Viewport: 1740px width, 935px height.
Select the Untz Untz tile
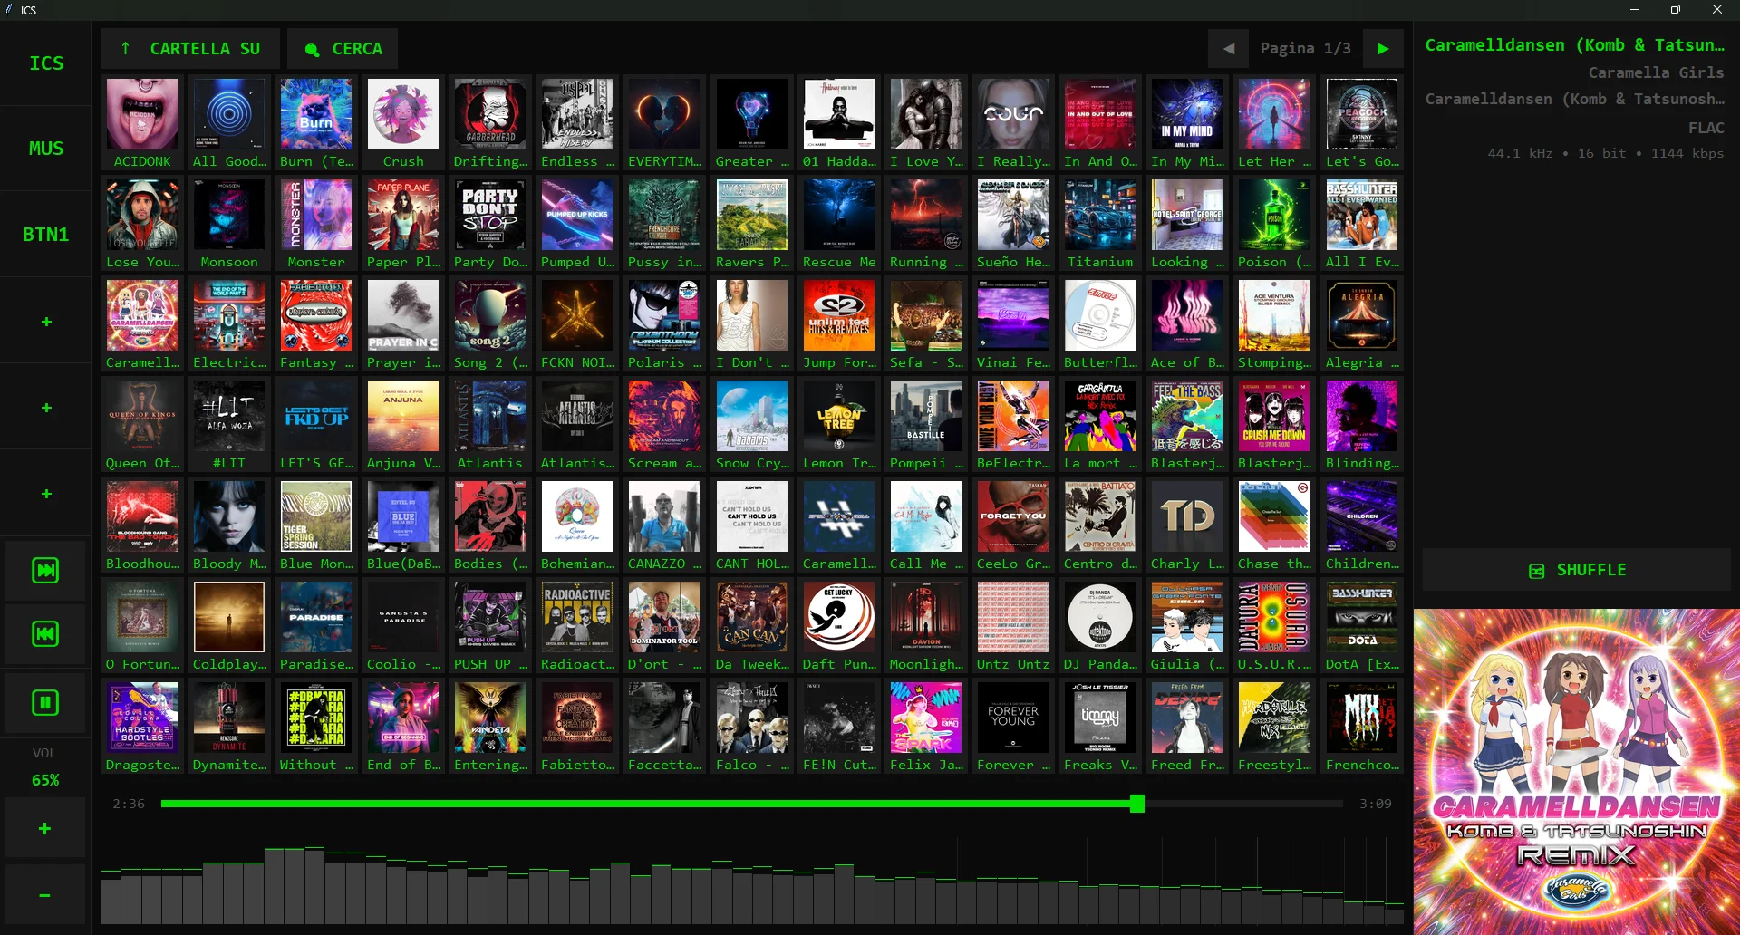[x=1013, y=626]
